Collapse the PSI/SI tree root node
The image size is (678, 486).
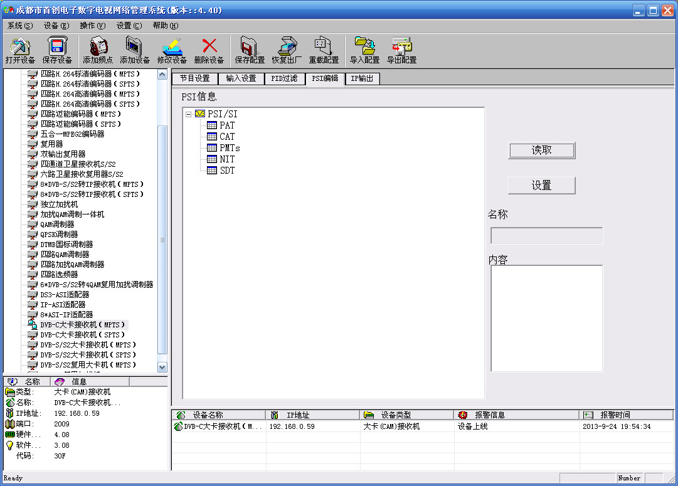(189, 114)
